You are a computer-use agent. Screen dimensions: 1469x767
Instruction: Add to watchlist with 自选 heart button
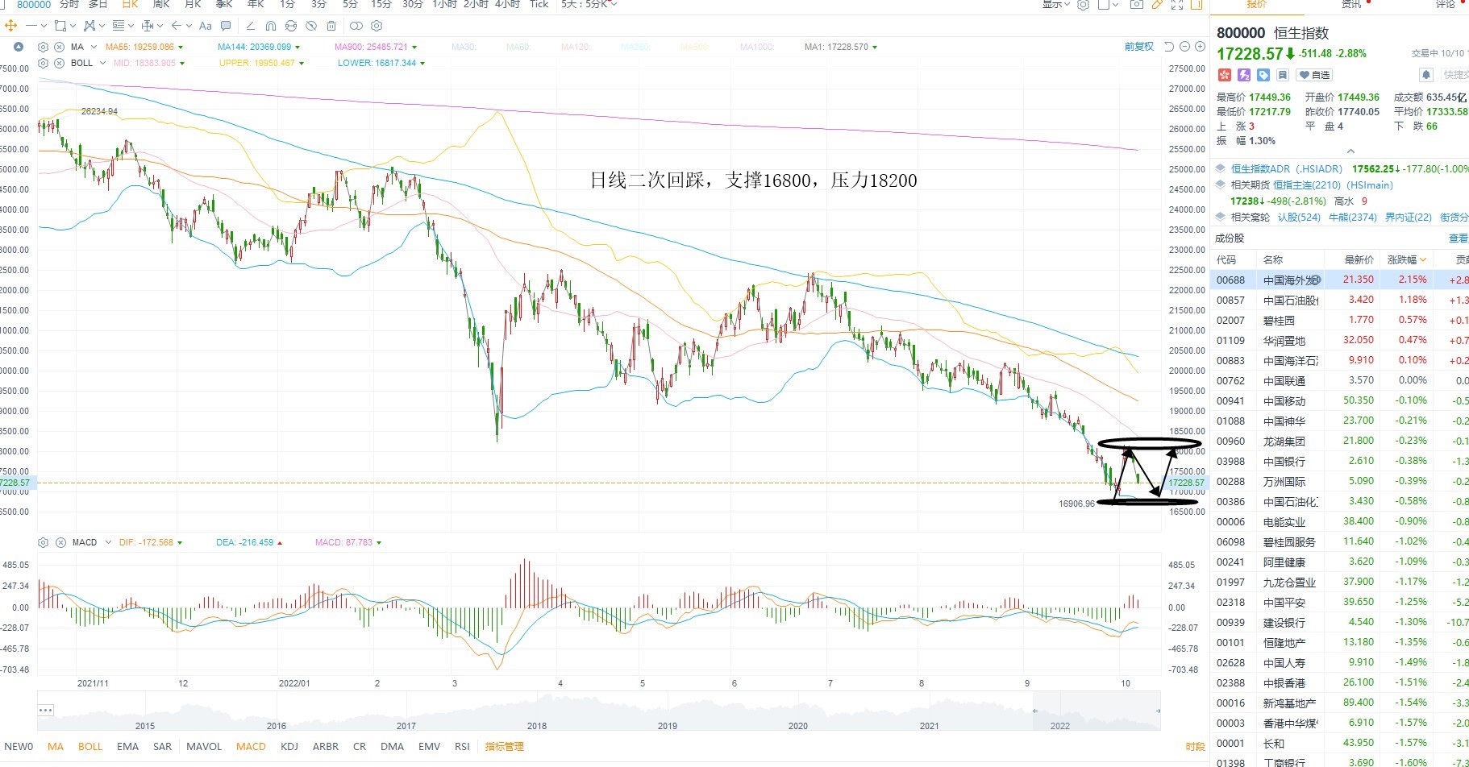coord(1314,75)
